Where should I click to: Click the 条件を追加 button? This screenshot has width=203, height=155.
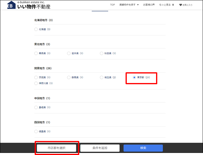coord(100,148)
